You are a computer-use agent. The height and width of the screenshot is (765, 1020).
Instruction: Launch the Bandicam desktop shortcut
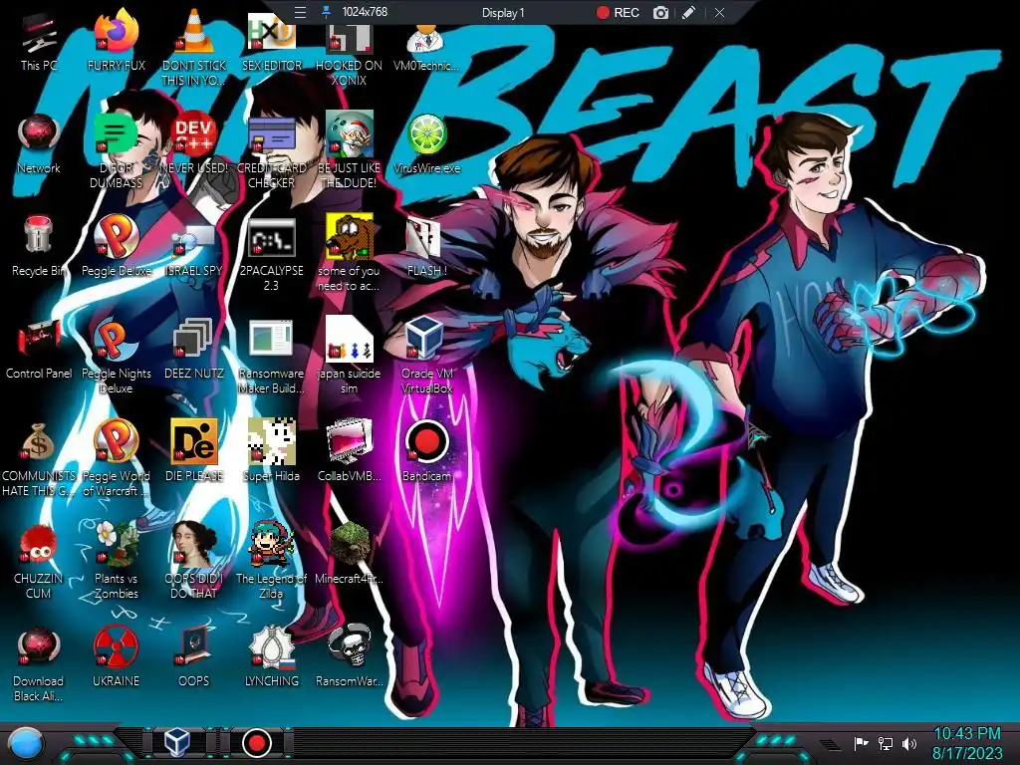[x=426, y=452]
